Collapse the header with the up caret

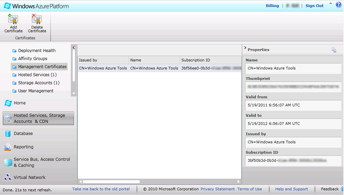(331, 4)
